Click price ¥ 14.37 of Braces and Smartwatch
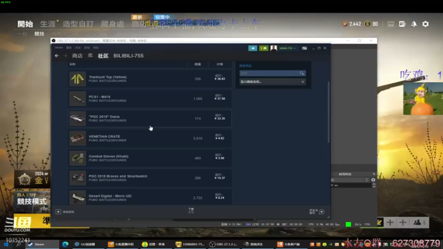Image resolution: width=443 pixels, height=249 pixels. pos(220,178)
